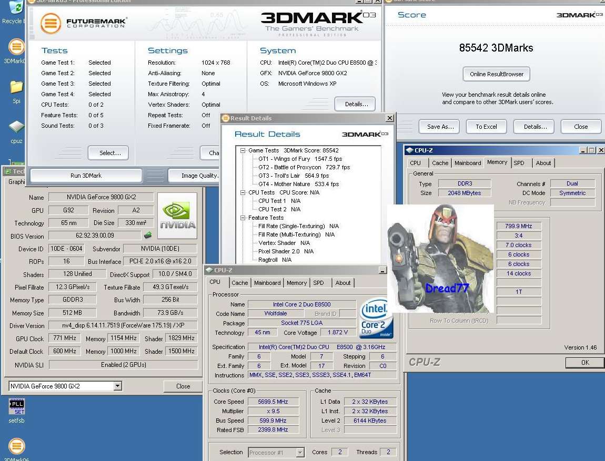Click the Cores count field
The height and width of the screenshot is (461, 605).
click(339, 452)
